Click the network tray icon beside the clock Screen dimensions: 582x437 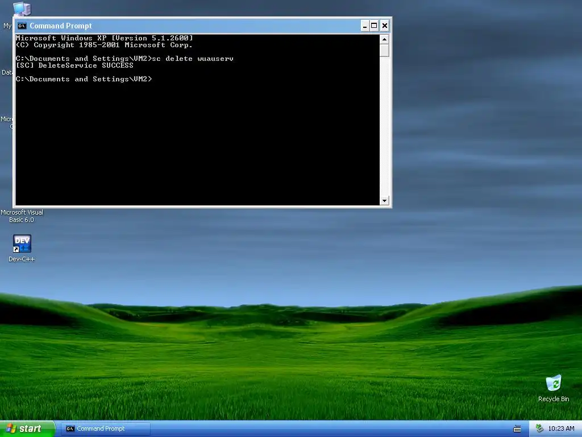[540, 428]
